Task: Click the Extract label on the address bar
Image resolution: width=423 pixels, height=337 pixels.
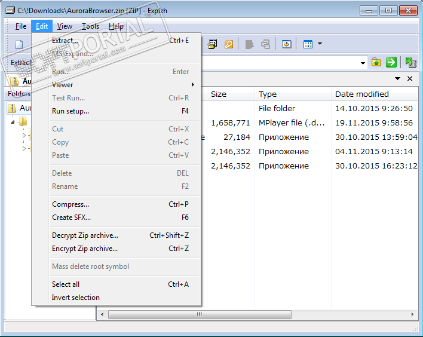Action: point(21,63)
